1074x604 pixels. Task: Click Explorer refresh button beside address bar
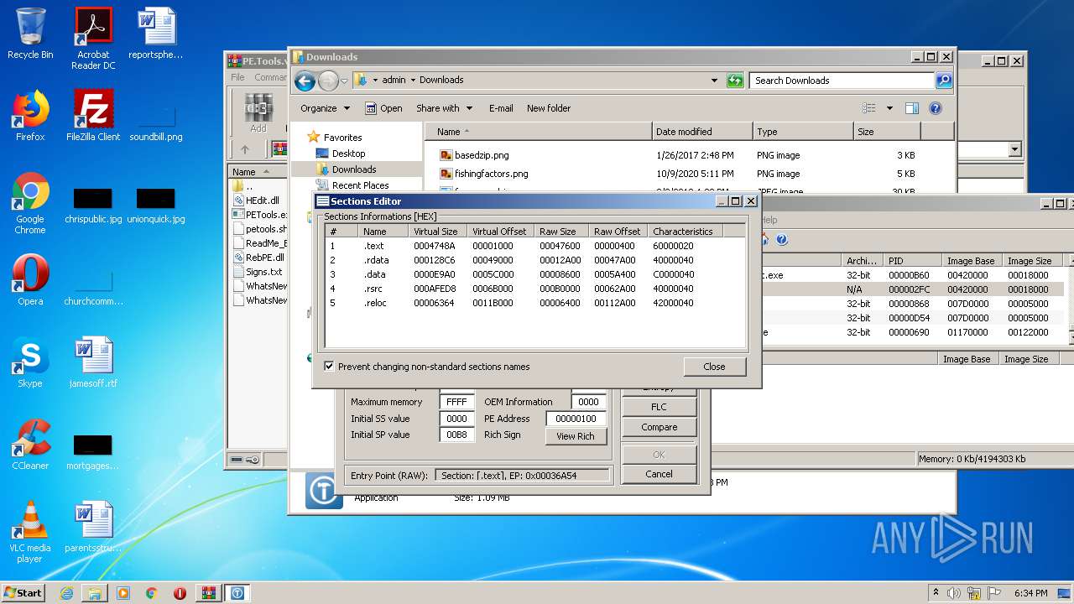pos(735,81)
